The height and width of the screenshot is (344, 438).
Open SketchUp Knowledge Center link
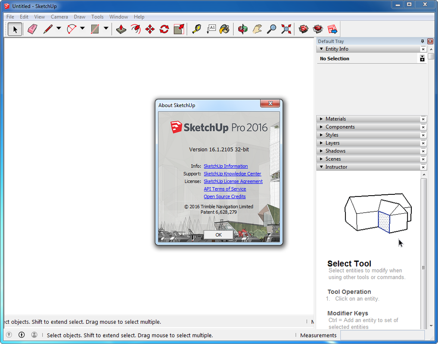pos(233,174)
